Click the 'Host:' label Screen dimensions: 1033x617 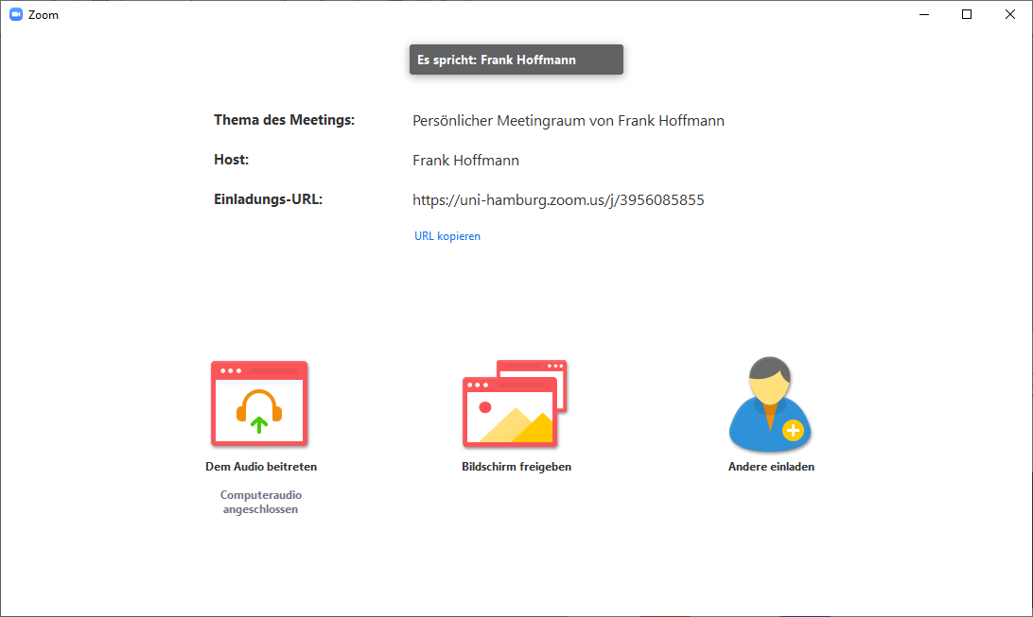tap(231, 160)
